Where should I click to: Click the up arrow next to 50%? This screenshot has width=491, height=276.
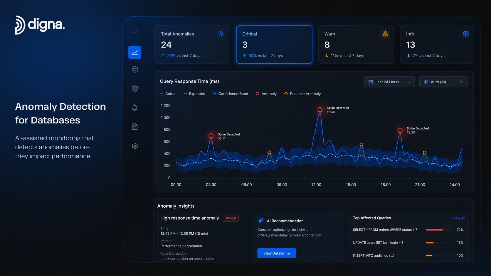tap(244, 55)
